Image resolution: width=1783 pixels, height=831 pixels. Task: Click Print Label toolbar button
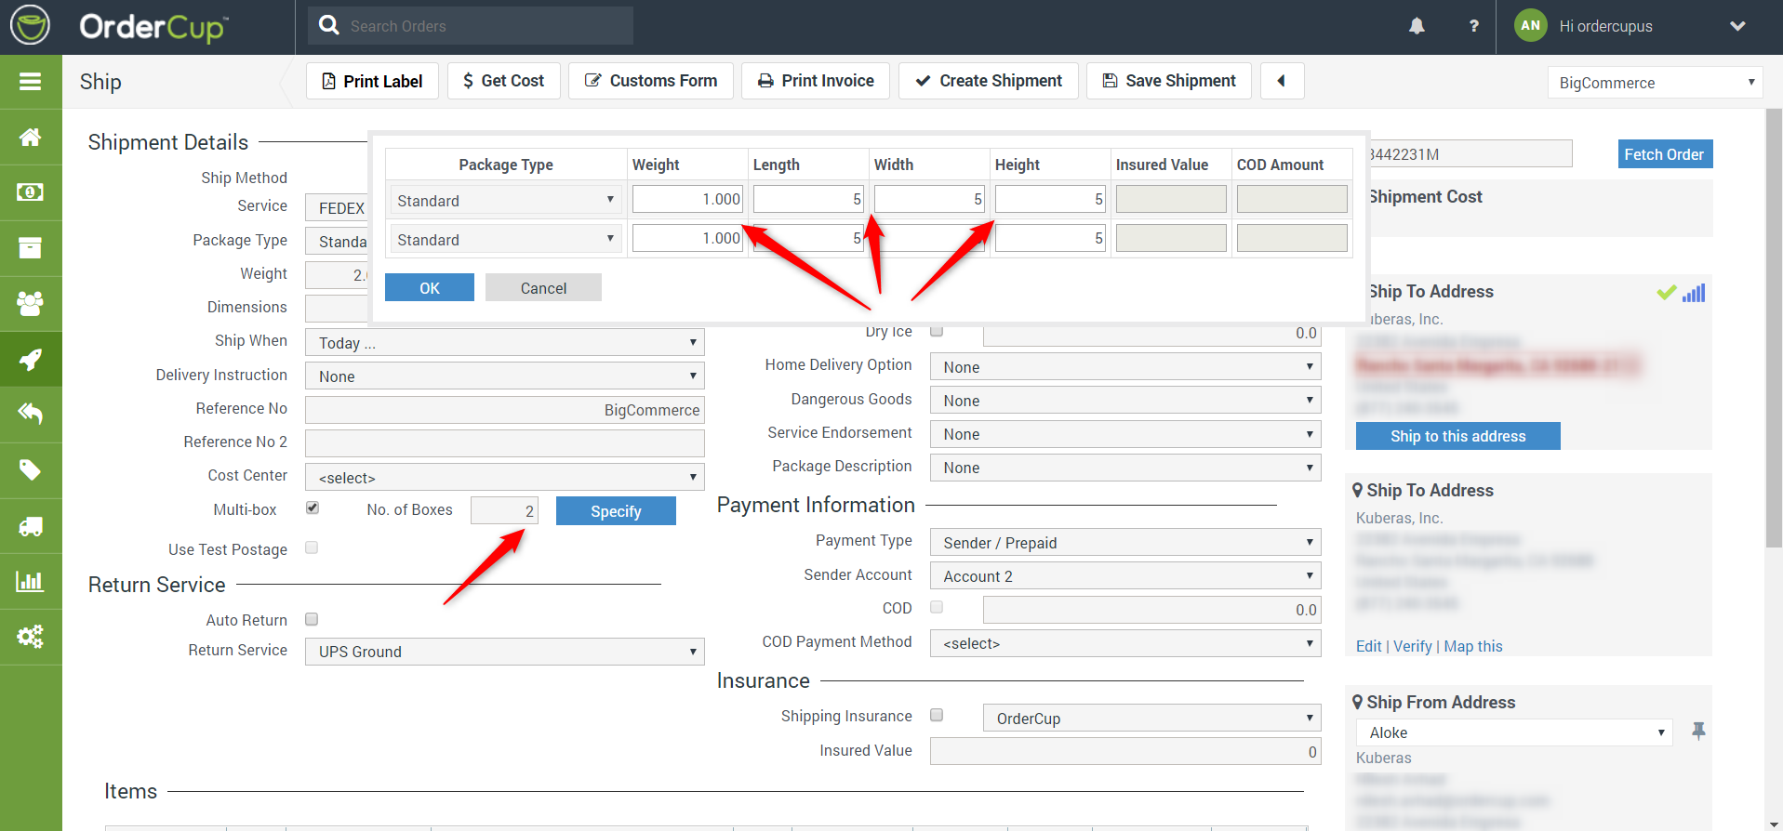tap(372, 81)
